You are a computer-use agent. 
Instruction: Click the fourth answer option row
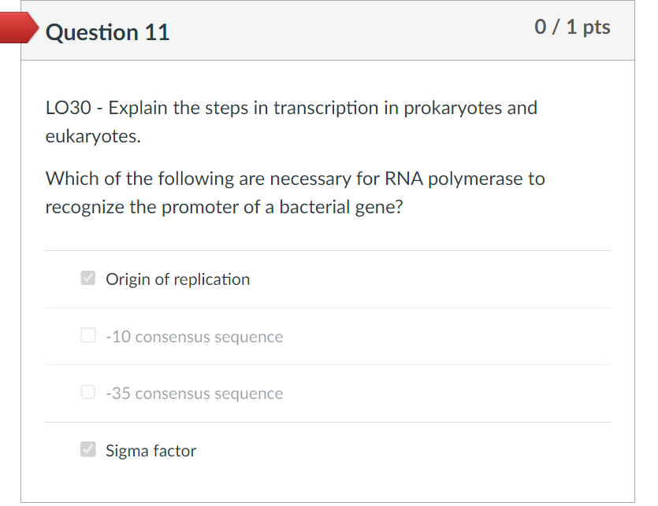click(x=327, y=449)
